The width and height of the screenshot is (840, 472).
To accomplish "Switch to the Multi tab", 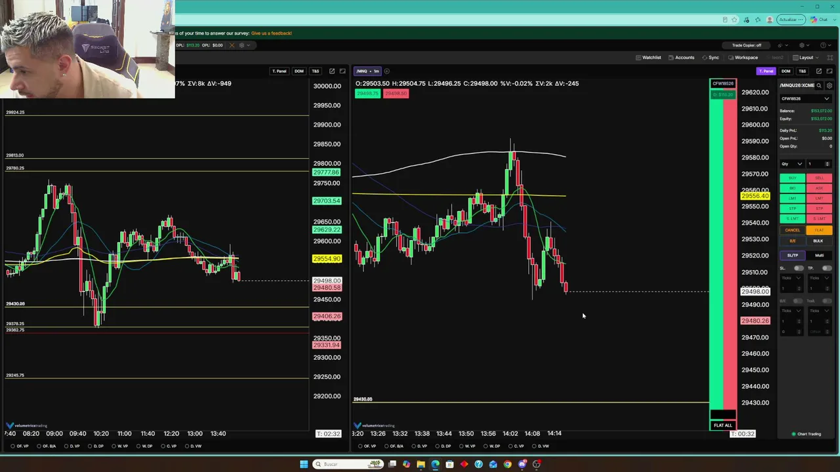I will point(819,256).
